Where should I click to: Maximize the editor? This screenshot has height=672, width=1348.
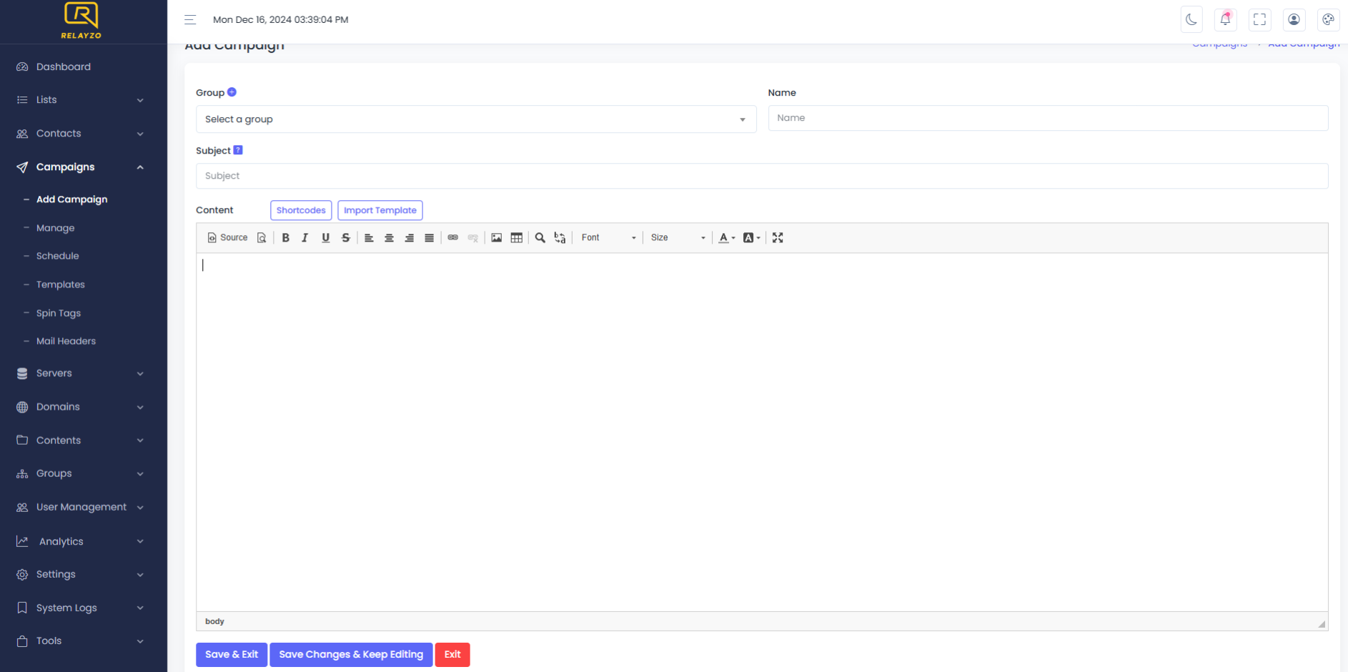pyautogui.click(x=778, y=238)
